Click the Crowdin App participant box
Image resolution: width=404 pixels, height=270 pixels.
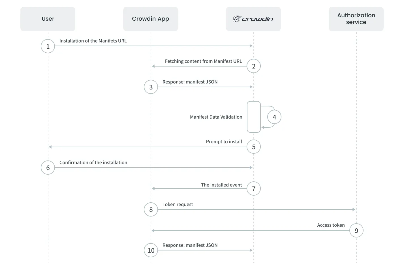click(x=151, y=19)
